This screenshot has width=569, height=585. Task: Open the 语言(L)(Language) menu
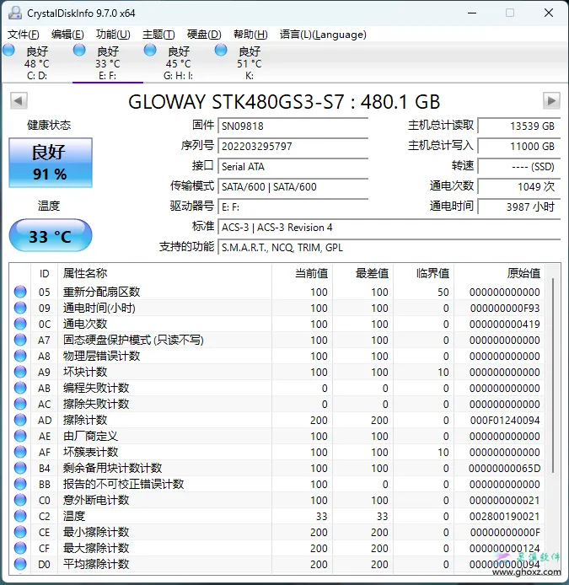click(323, 35)
